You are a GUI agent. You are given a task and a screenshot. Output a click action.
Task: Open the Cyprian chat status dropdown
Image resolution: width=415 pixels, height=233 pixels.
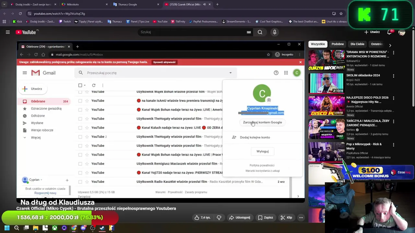(x=41, y=180)
